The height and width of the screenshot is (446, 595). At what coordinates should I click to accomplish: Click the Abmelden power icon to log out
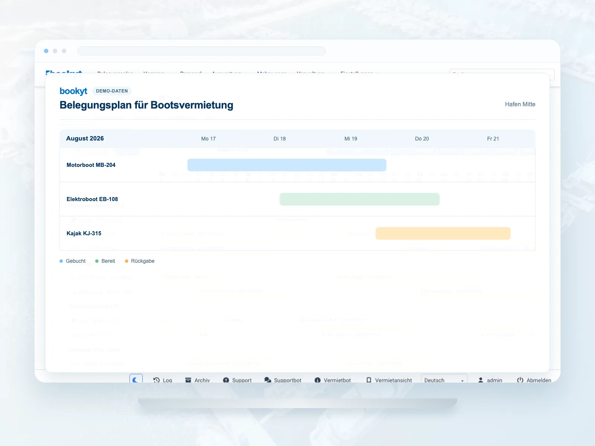point(520,380)
